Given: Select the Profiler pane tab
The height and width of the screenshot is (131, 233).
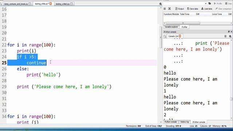Looking at the screenshot, I should coord(185,27).
